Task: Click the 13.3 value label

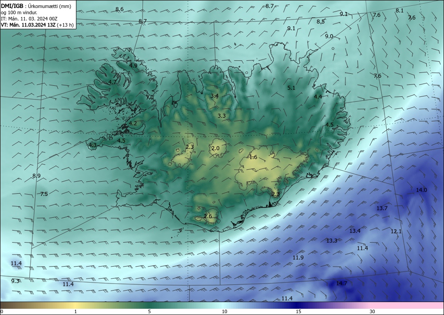Action: (332, 241)
